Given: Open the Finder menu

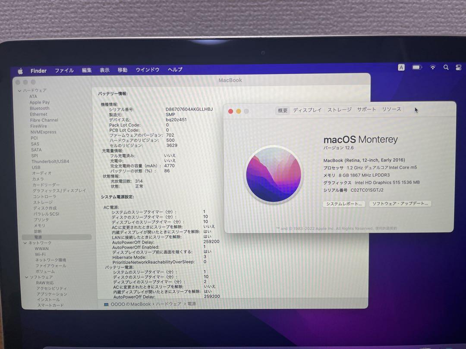Looking at the screenshot, I should coord(39,71).
